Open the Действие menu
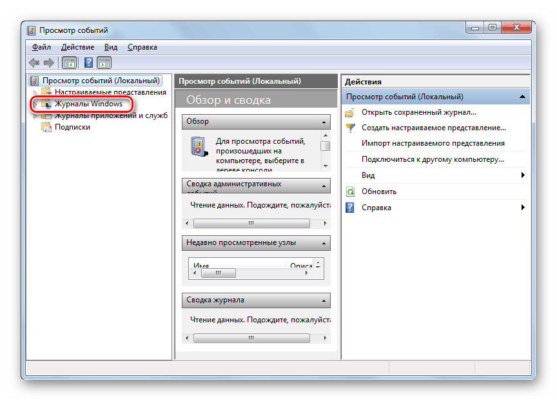557x401 pixels. pos(77,47)
